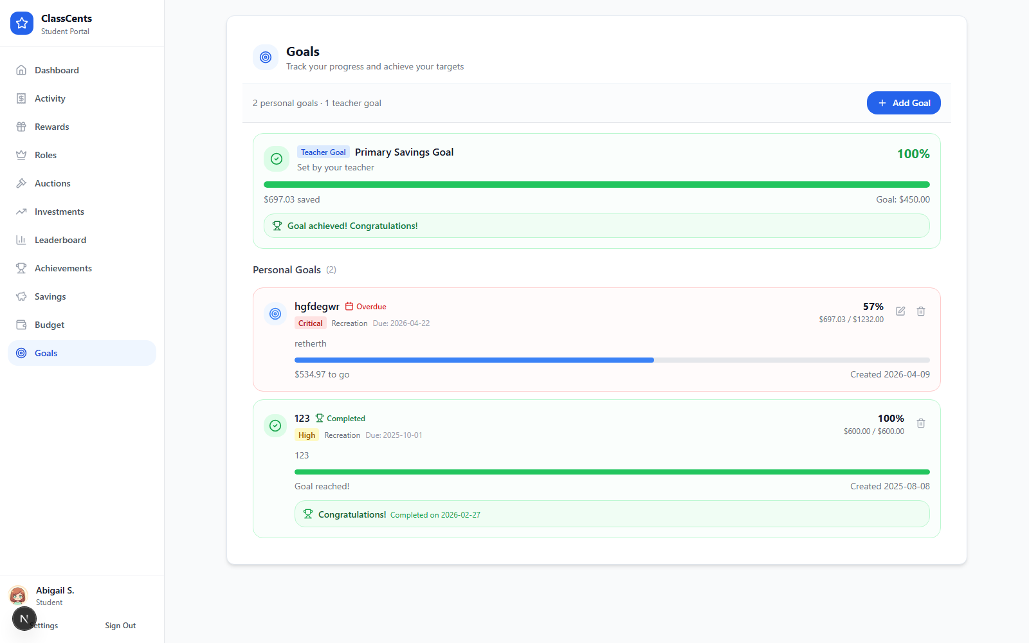Open the Auctions page
Screen dimensions: 1029x643
(x=82, y=183)
